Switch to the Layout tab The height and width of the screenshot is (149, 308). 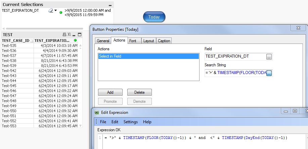pyautogui.click(x=148, y=41)
